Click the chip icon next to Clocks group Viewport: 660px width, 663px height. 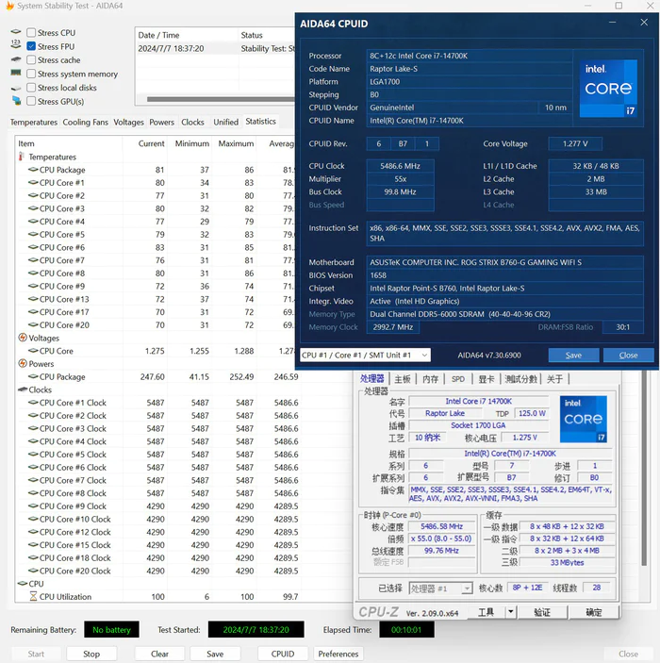[x=23, y=389]
